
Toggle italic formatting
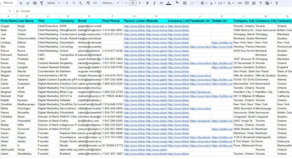click(154, 3)
